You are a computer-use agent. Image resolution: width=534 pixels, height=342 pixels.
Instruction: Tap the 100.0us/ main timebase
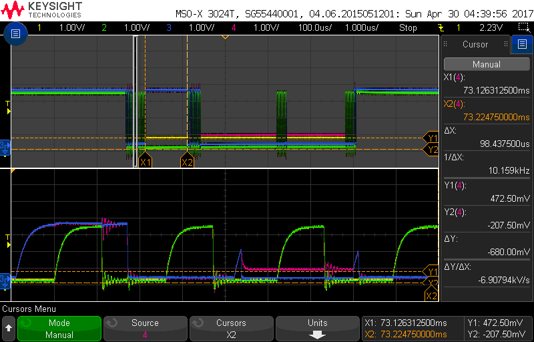click(x=314, y=27)
